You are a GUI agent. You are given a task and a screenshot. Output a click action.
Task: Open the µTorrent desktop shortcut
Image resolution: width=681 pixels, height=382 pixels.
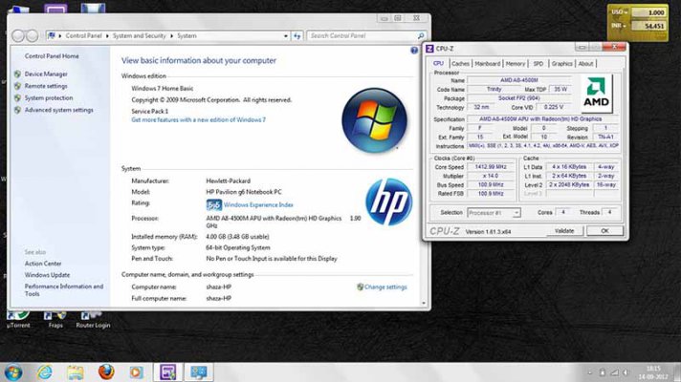click(x=18, y=320)
